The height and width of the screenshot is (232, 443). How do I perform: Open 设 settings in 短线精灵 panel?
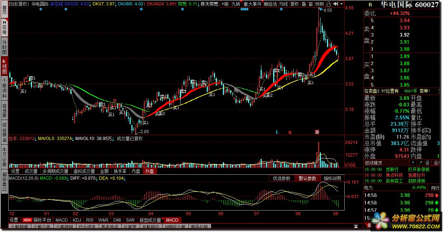tap(428, 163)
